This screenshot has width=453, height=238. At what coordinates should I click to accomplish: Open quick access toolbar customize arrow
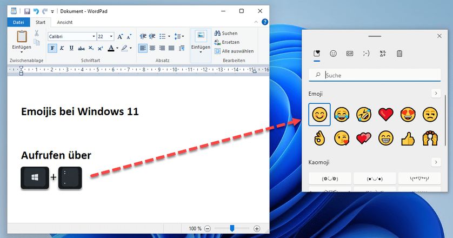[52, 11]
